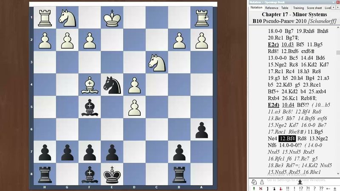Click the black bishop icon in annotation bar
This screenshot has width=340, height=191.
(300, 182)
